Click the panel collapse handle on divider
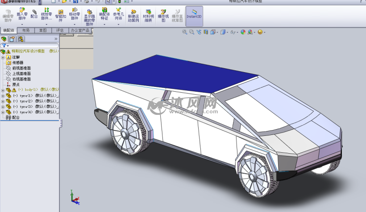366x212 pixels. click(61, 123)
